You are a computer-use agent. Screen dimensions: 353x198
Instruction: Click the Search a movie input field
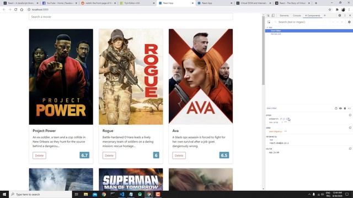coord(131,16)
